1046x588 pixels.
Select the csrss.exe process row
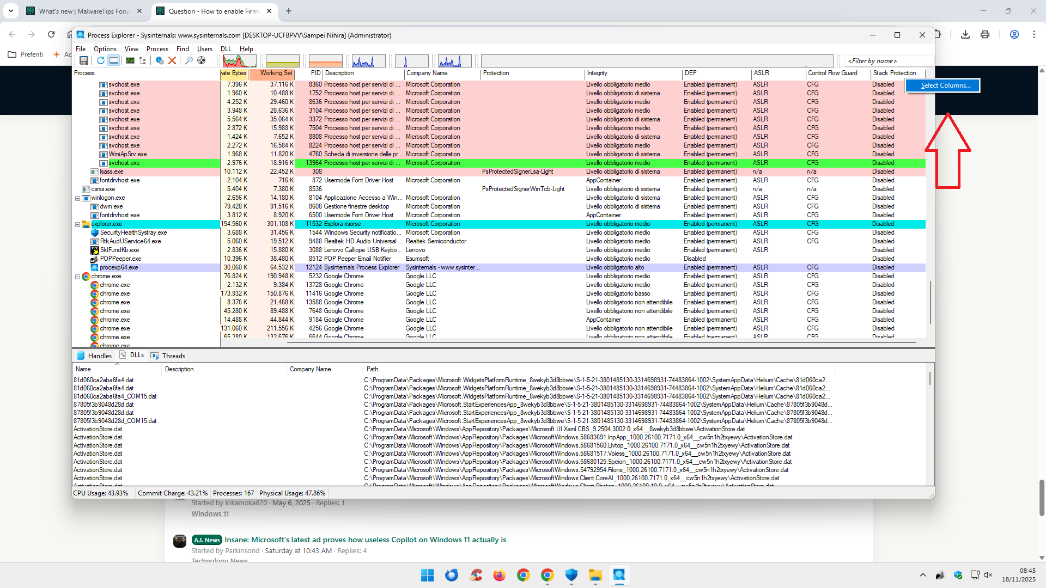click(x=499, y=189)
